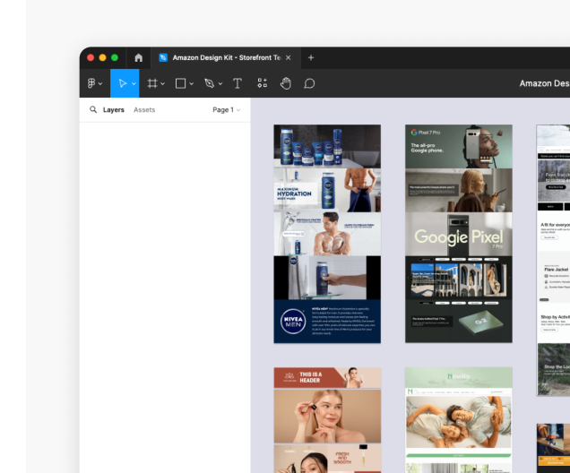Select the Pixel 7 Pro header banner
This screenshot has height=473, width=570.
[459, 146]
